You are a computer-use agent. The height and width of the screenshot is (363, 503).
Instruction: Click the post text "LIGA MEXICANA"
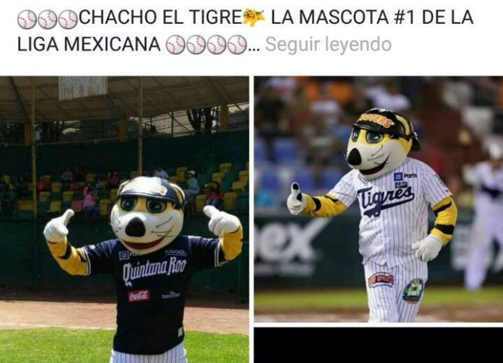coord(89,44)
